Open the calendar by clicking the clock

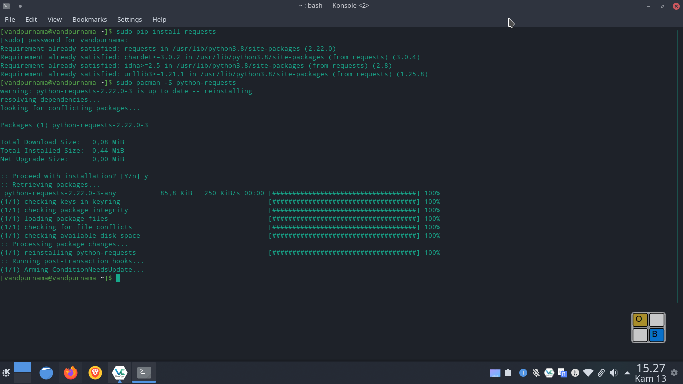pyautogui.click(x=650, y=372)
